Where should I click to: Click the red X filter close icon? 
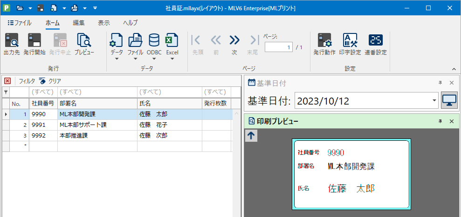[7, 81]
